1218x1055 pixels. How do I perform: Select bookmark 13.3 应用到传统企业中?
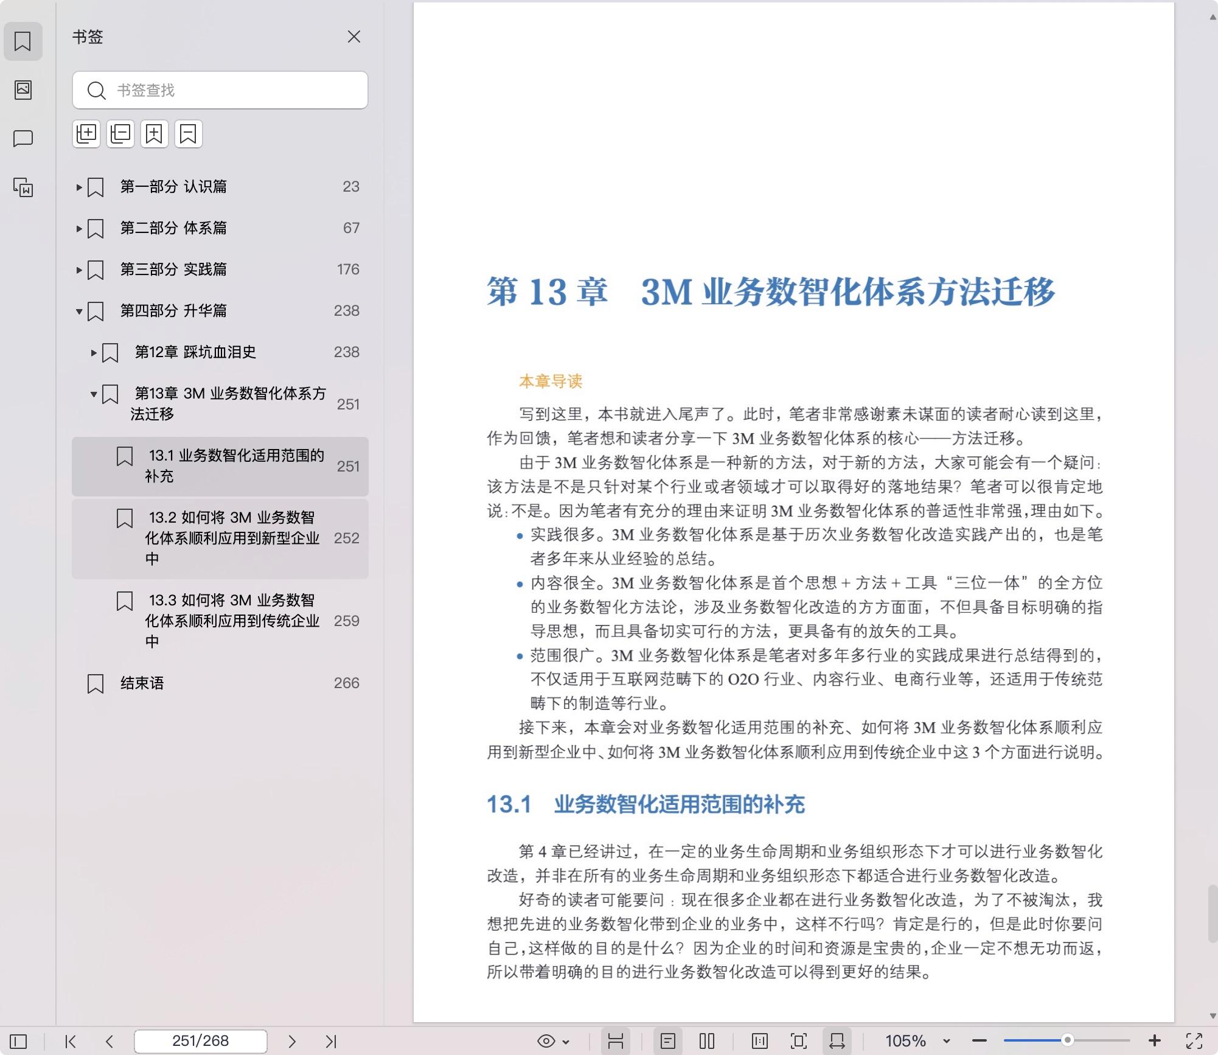[220, 621]
